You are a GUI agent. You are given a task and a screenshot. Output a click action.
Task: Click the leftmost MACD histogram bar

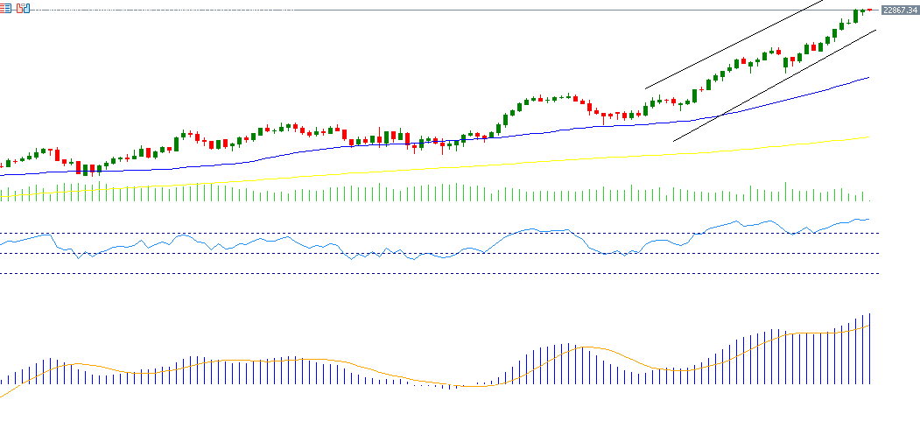(x=2, y=382)
